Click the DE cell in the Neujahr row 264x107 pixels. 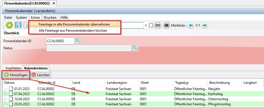tap(73, 89)
